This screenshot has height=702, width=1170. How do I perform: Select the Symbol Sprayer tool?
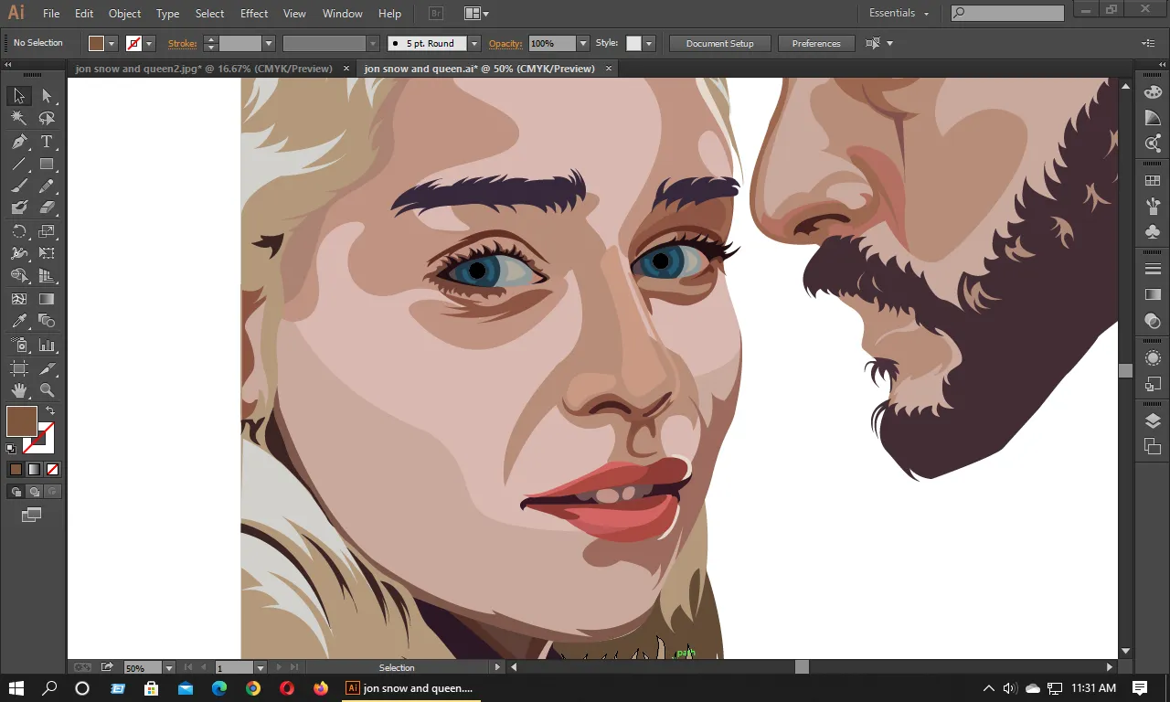(18, 346)
